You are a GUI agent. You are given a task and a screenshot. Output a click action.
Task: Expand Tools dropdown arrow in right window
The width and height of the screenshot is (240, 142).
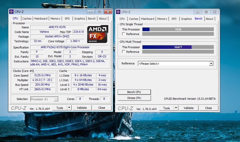(176, 108)
